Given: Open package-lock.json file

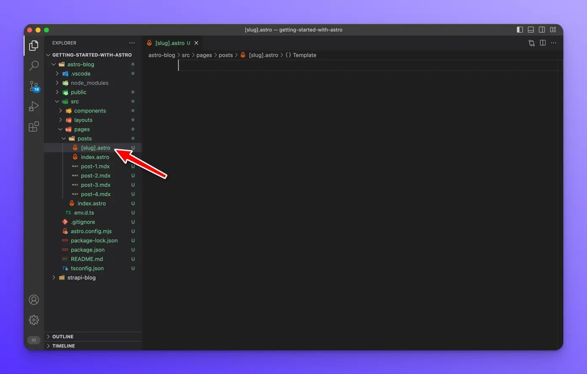Looking at the screenshot, I should pyautogui.click(x=93, y=241).
